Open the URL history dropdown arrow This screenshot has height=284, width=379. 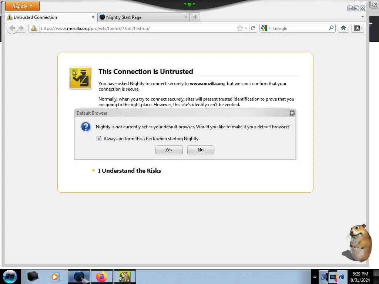tap(246, 28)
